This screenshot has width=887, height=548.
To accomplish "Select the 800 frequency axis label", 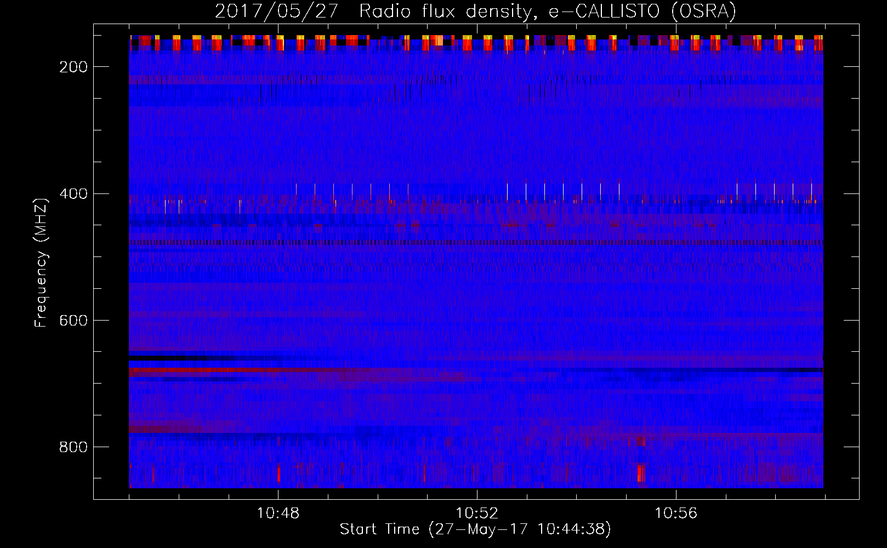I will [x=73, y=447].
